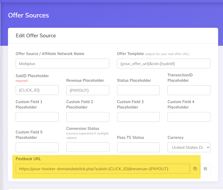
Task: Click inside the Postback URL text field
Action: pos(103,169)
